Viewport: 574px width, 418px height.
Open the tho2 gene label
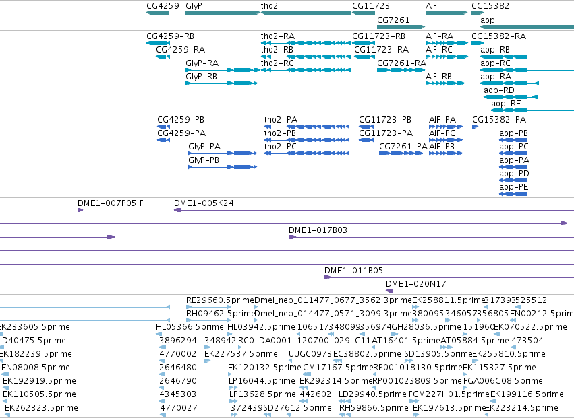pos(269,6)
